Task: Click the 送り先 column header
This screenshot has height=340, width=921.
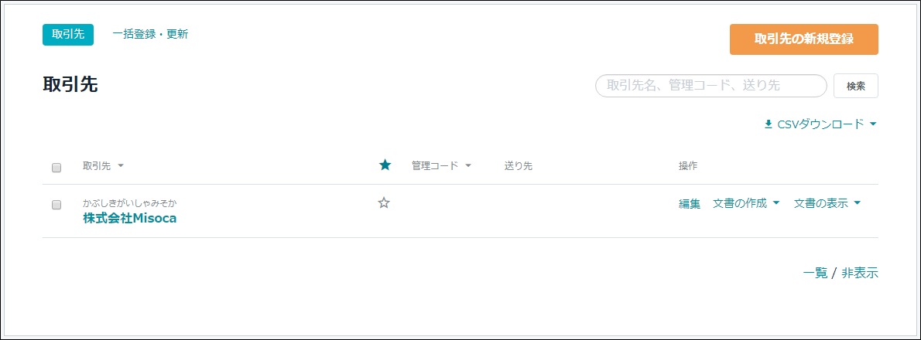Action: click(x=518, y=166)
